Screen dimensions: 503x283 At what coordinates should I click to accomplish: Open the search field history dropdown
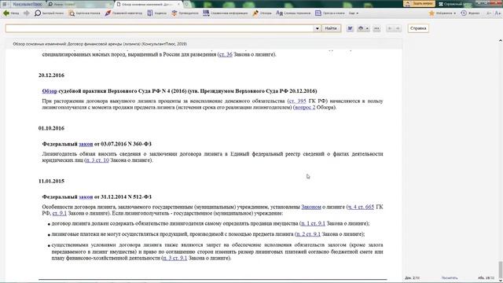[317, 28]
